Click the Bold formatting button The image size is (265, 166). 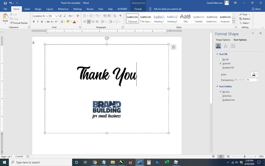pos(34,22)
